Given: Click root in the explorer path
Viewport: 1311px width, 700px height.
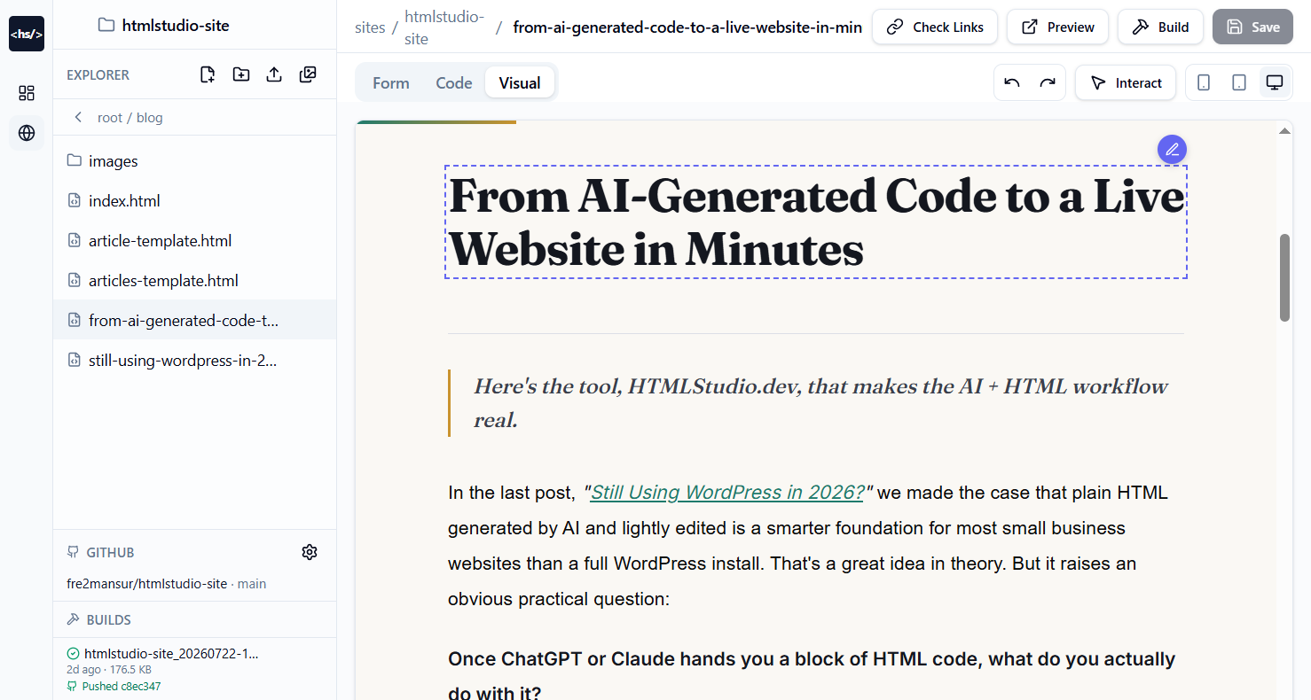Looking at the screenshot, I should coord(110,117).
